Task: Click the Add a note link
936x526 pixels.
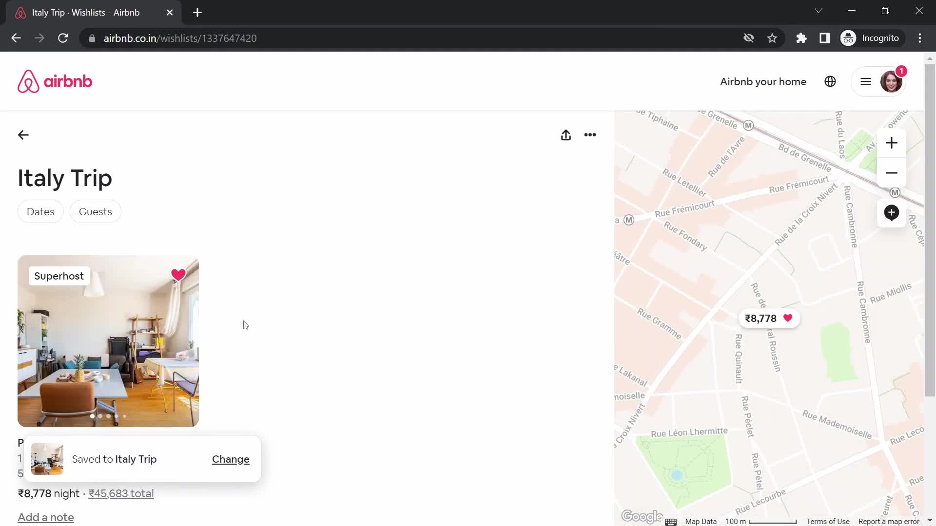Action: click(45, 517)
